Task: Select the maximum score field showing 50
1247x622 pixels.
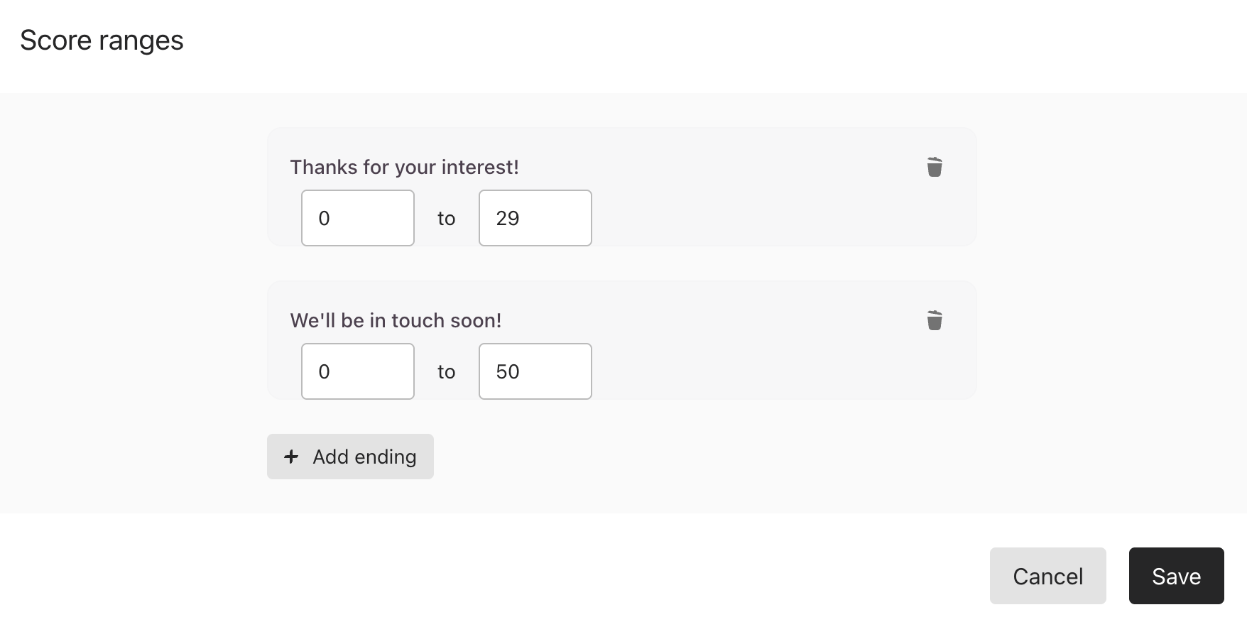Action: 535,371
